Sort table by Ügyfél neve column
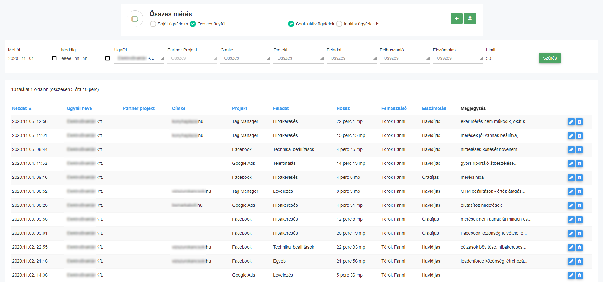The height and width of the screenshot is (282, 603). (x=79, y=108)
